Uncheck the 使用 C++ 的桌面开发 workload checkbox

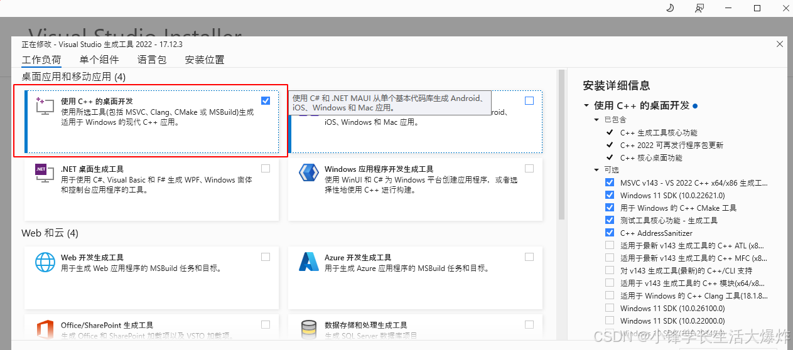266,100
